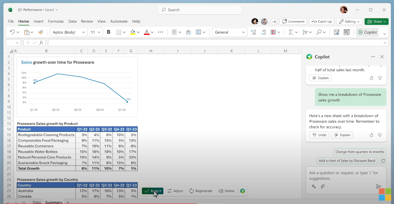This screenshot has height=204, width=394.
Task: Toggle bold formatting
Action: pyautogui.click(x=109, y=32)
